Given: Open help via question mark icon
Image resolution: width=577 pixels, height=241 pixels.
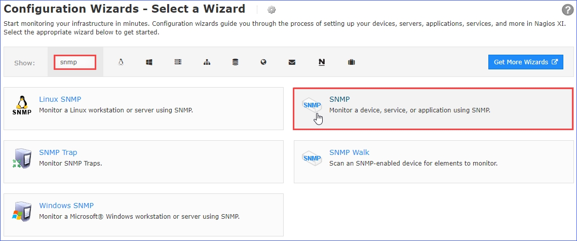Looking at the screenshot, I should (567, 10).
